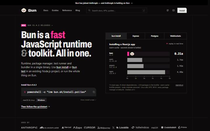Click the replay play triangle icon

(167, 44)
